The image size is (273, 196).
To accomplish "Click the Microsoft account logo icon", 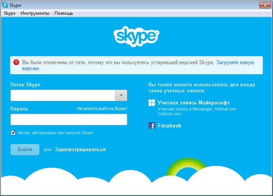I will [152, 103].
